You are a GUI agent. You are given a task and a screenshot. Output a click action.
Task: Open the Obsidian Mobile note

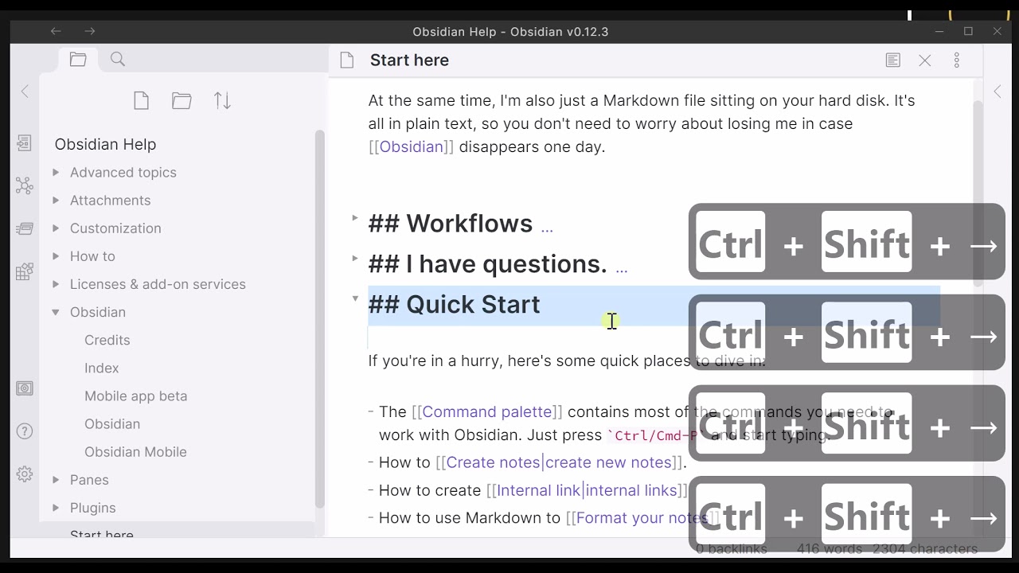[x=135, y=451]
